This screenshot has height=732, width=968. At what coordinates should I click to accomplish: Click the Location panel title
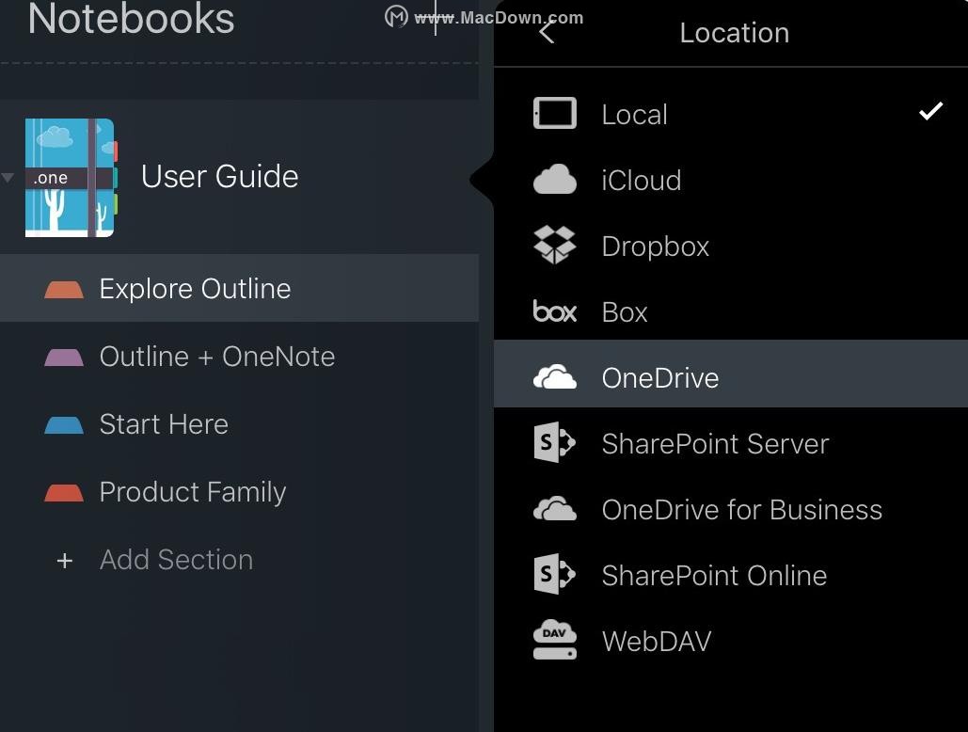pos(734,33)
